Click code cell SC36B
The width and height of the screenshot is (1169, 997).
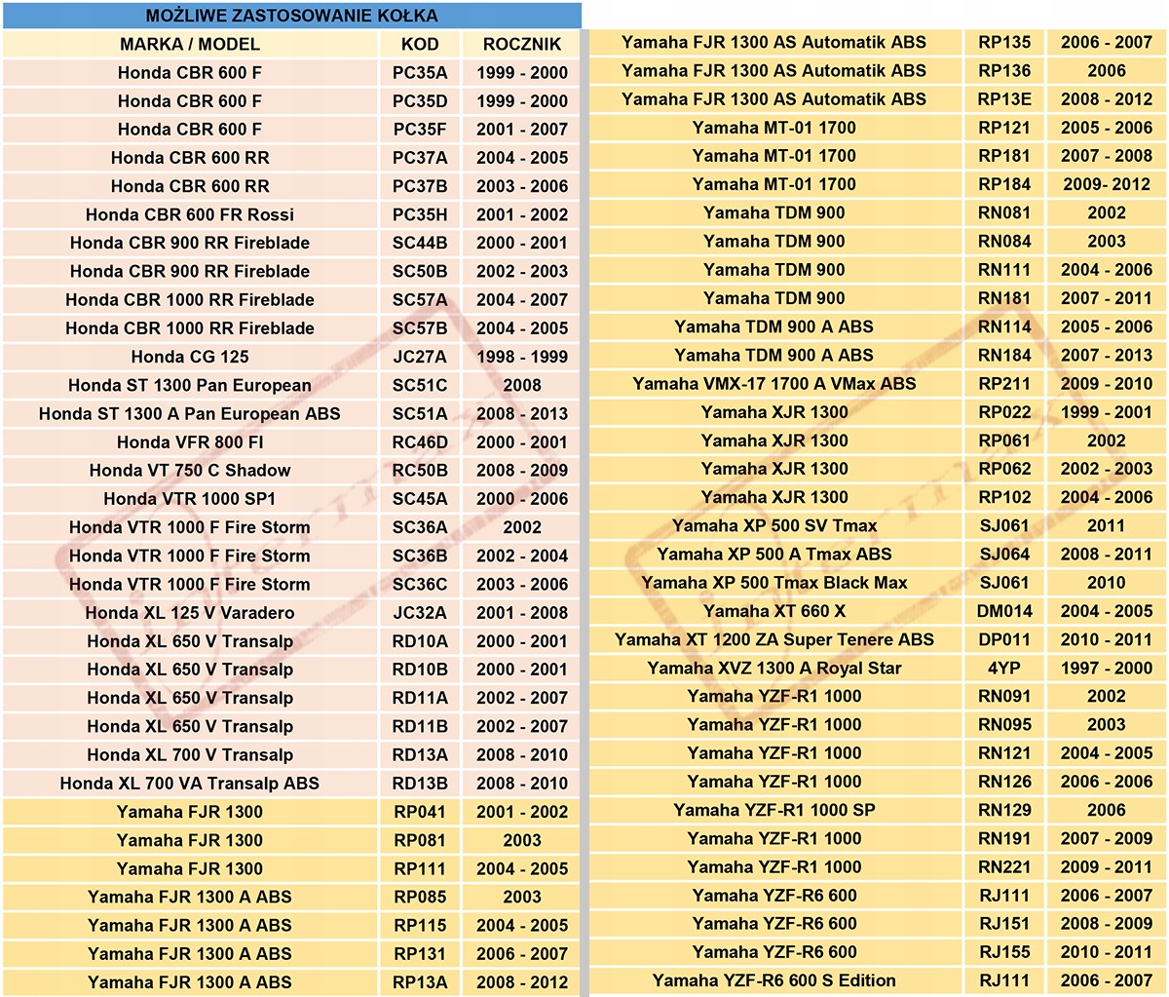pyautogui.click(x=420, y=556)
